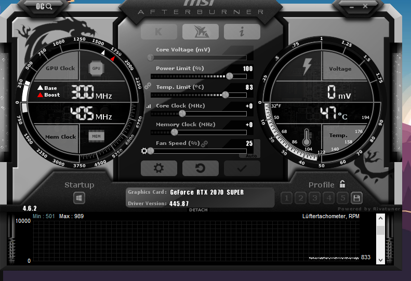Click the thermometer icon in temp gauge
This screenshot has width=411, height=281.
pos(307,137)
